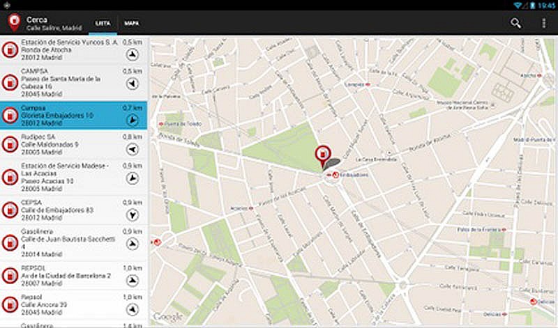
Task: Tap the Wi-Fi indicator in status bar
Action: click(518, 6)
